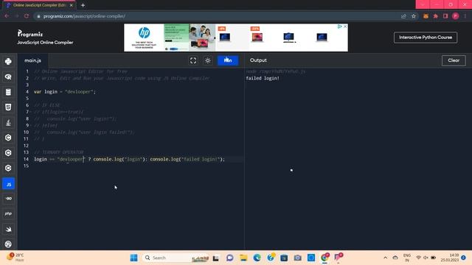Close the Online JavaScript Compiler tab
This screenshot has height=265, width=472.
click(72, 5)
